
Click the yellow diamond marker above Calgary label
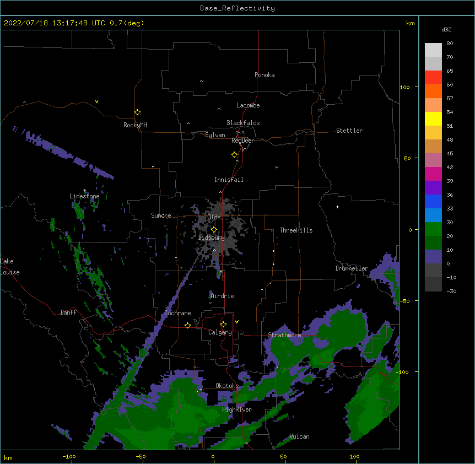point(223,325)
